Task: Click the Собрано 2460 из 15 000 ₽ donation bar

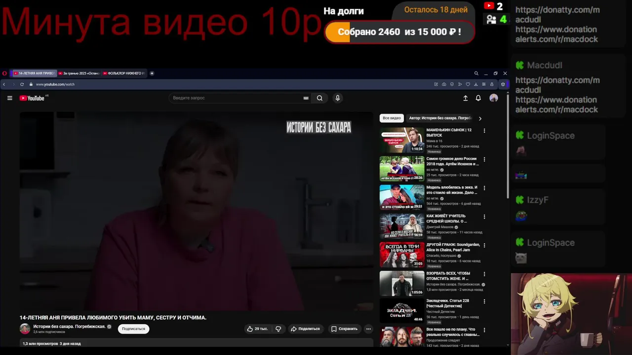Action: (399, 32)
